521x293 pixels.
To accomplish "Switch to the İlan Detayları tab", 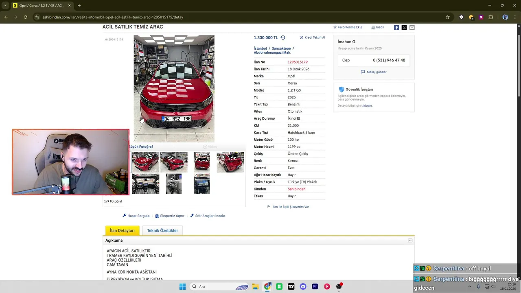I will point(122,231).
